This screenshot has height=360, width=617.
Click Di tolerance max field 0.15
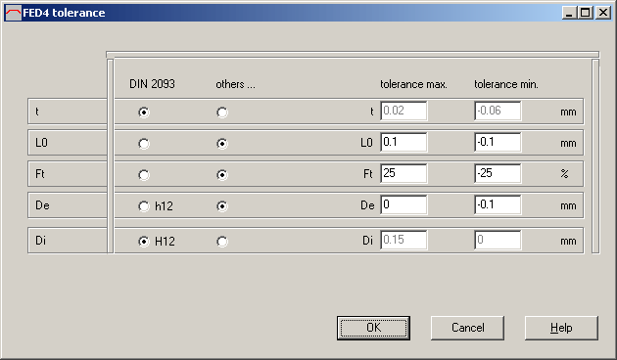403,240
